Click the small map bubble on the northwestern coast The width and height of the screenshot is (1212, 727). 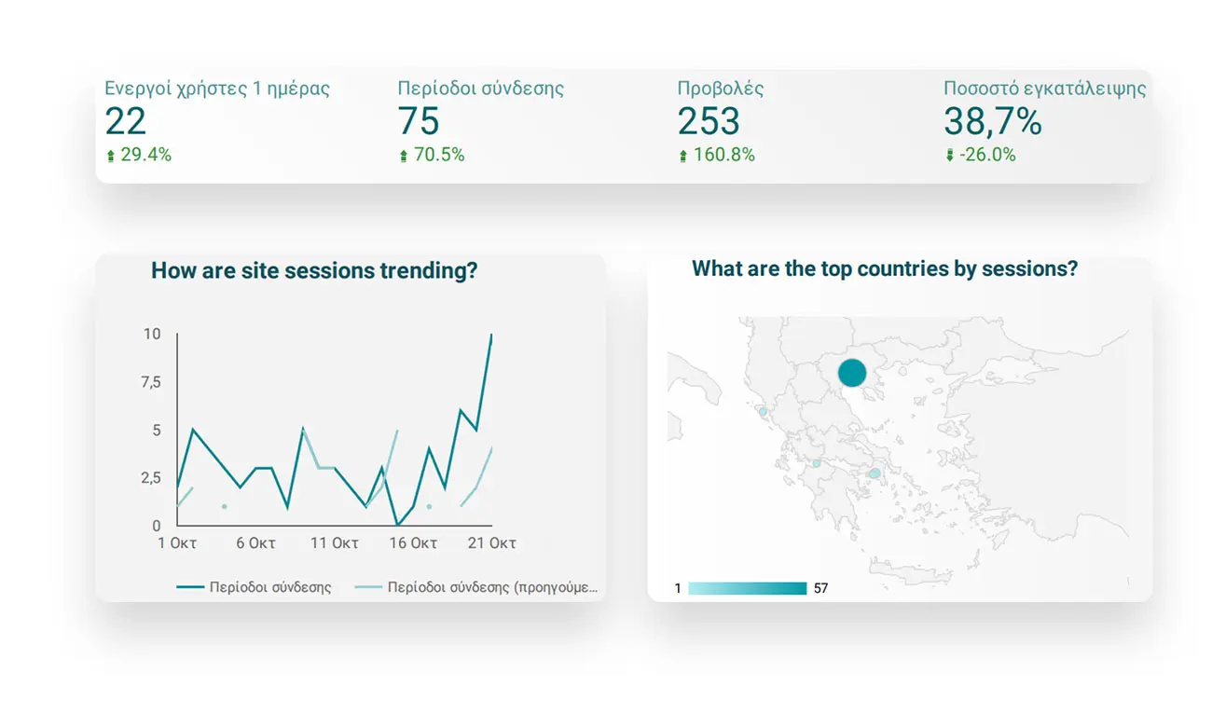coord(763,411)
